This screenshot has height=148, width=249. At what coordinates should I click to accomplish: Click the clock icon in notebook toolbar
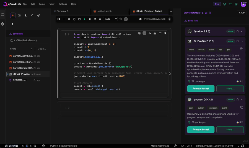[x=121, y=19]
